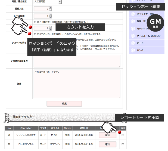Click 確認 button for row 21
168x151 pixels.
107,135
